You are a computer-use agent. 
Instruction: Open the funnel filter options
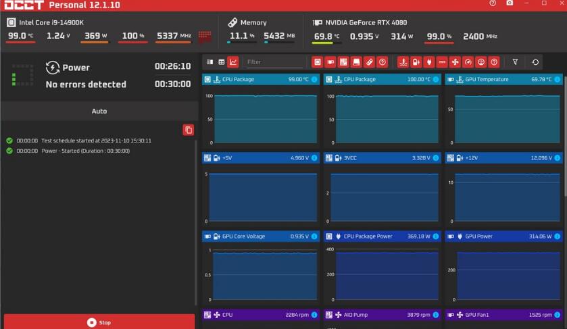[515, 62]
